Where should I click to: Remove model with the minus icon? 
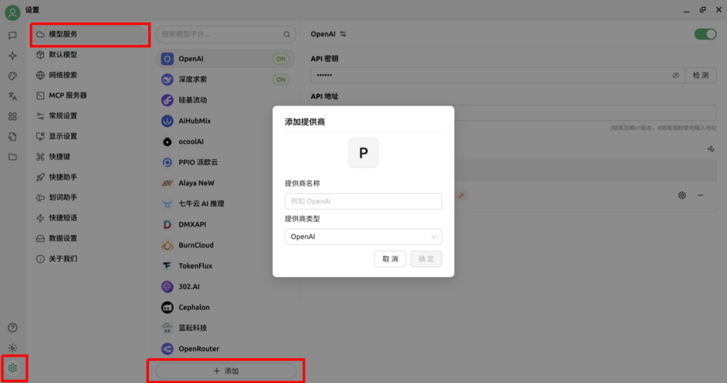700,195
